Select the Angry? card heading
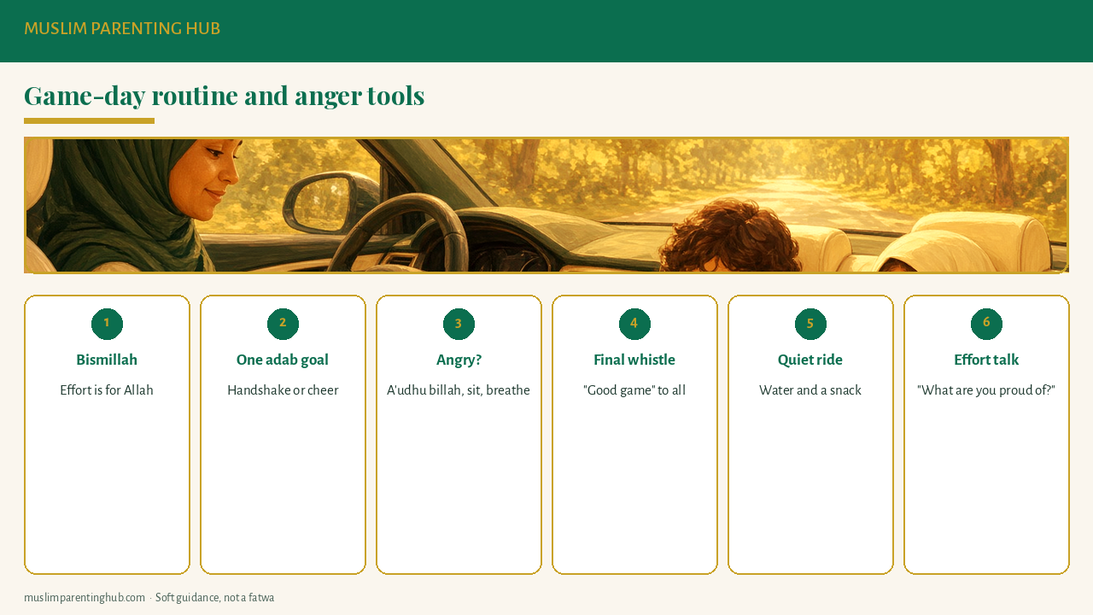 pyautogui.click(x=459, y=360)
